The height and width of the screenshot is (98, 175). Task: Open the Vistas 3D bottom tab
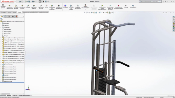[x=15, y=96]
